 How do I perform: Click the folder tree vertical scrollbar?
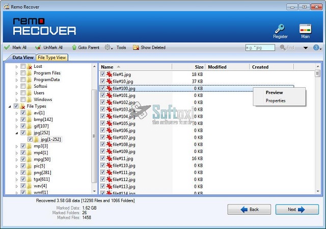(94, 136)
